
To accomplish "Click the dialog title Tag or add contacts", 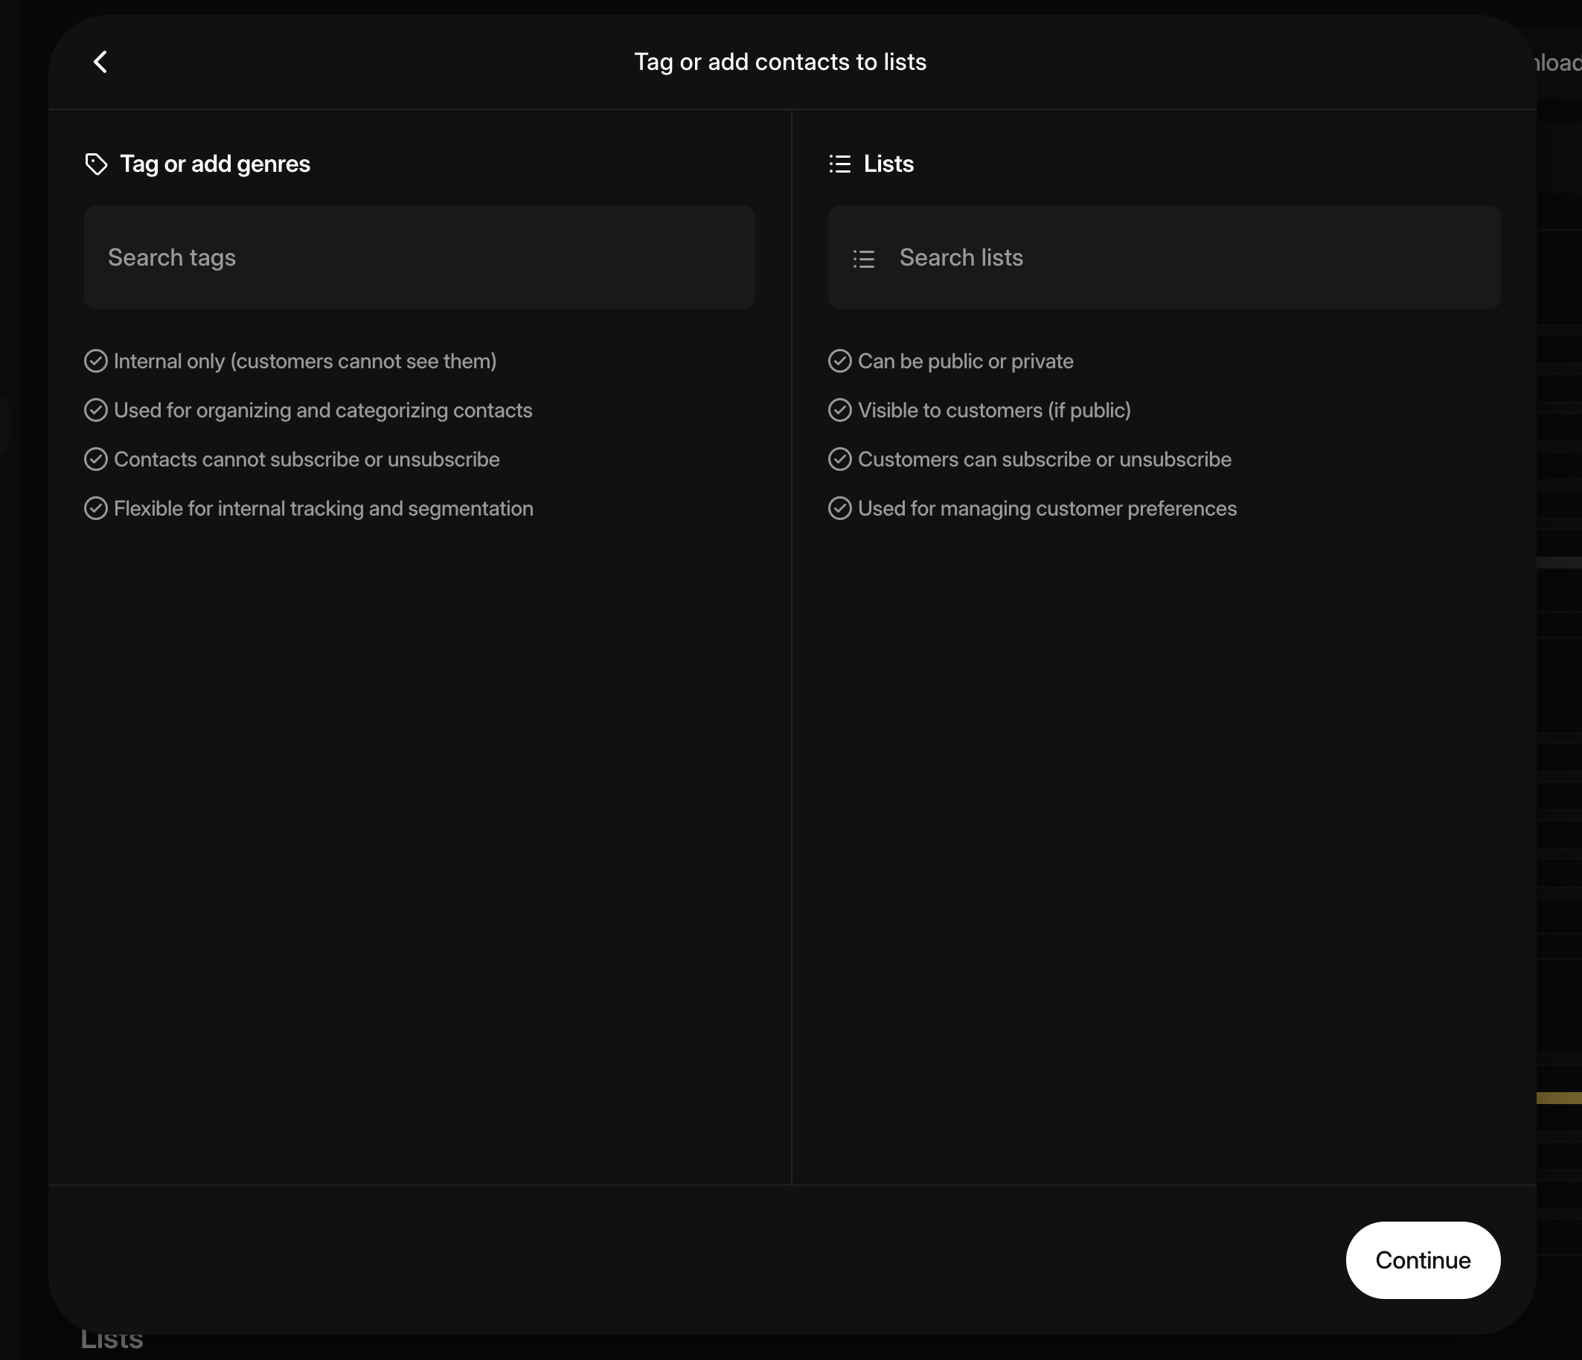I will click(x=780, y=62).
